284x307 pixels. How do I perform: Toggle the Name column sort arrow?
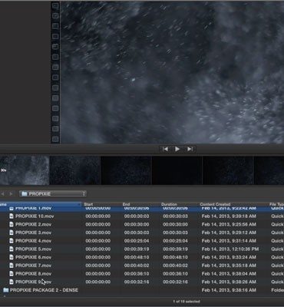pos(79,204)
